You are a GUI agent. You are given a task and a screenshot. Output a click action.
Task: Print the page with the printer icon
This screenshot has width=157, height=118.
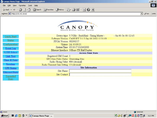74,10
